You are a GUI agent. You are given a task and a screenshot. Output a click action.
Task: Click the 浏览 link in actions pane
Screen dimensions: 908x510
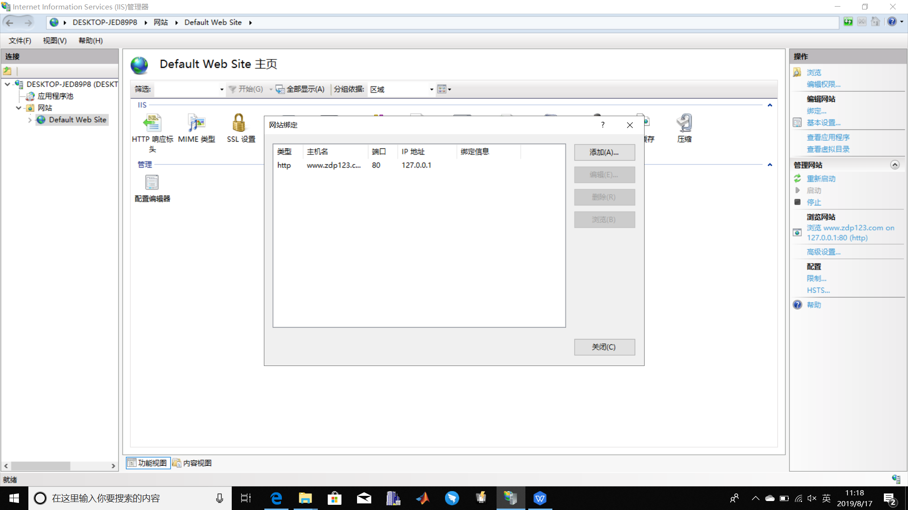click(x=814, y=72)
